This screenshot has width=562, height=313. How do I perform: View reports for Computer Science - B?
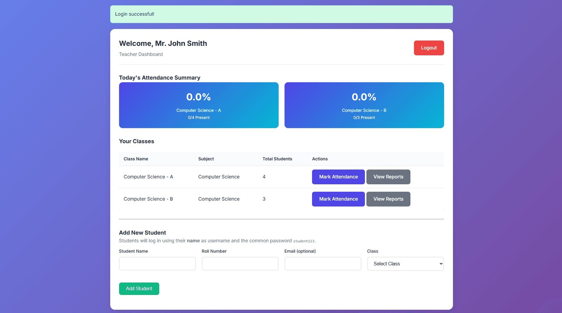pyautogui.click(x=388, y=199)
